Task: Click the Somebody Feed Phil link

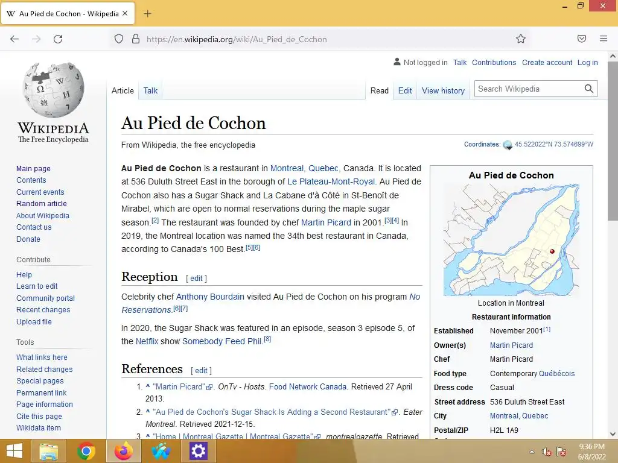Action: tap(222, 341)
